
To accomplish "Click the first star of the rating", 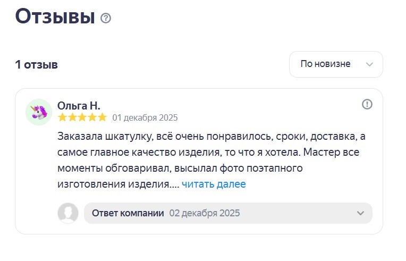I will pos(62,117).
